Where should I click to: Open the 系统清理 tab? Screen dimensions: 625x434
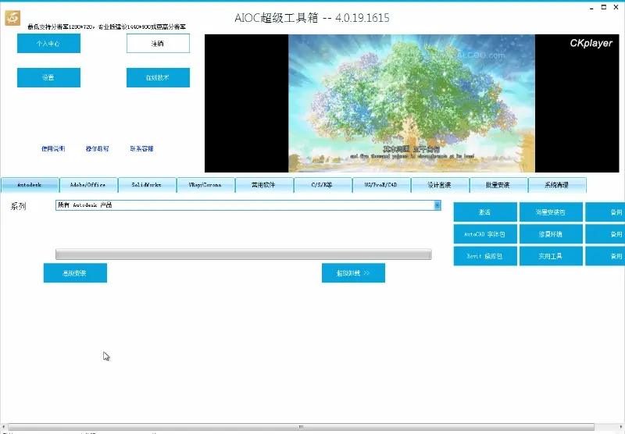[557, 185]
